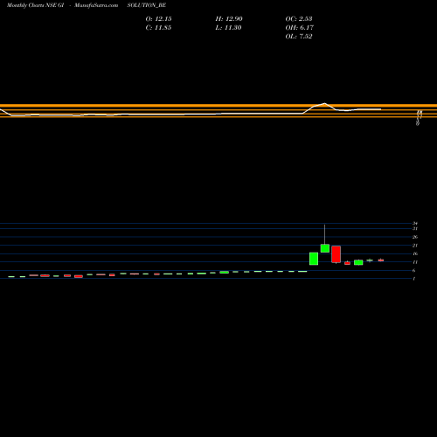The width and height of the screenshot is (437, 437).
Task: Click the 'OL: 7.52' value
Action: [x=299, y=37]
